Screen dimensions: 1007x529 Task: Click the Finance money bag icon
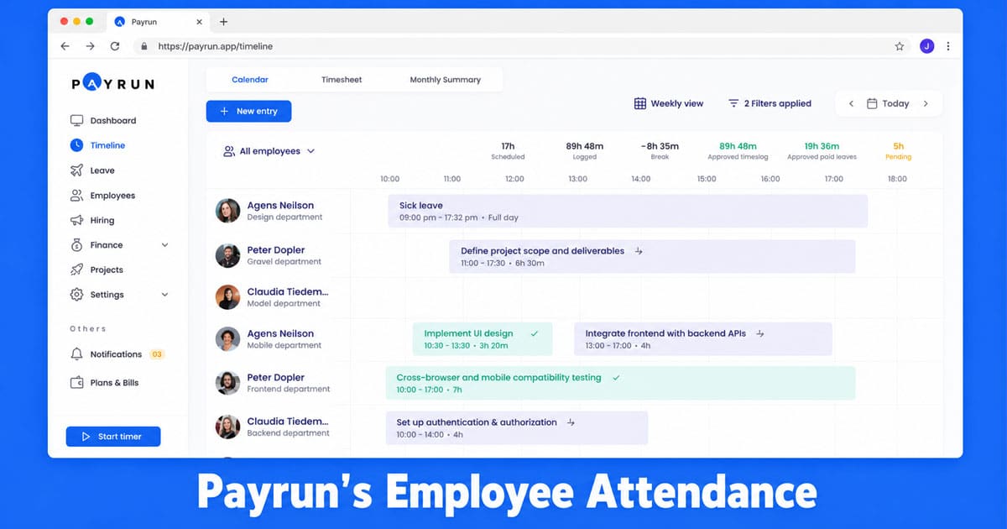tap(76, 245)
